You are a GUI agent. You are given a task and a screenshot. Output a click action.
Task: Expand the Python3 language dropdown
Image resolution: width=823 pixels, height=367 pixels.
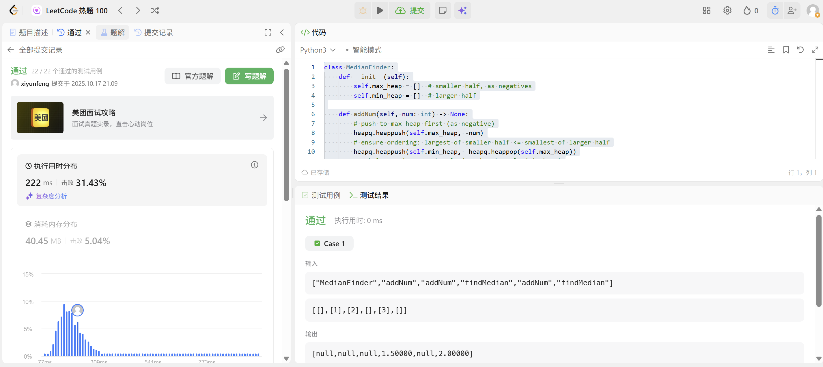(318, 50)
